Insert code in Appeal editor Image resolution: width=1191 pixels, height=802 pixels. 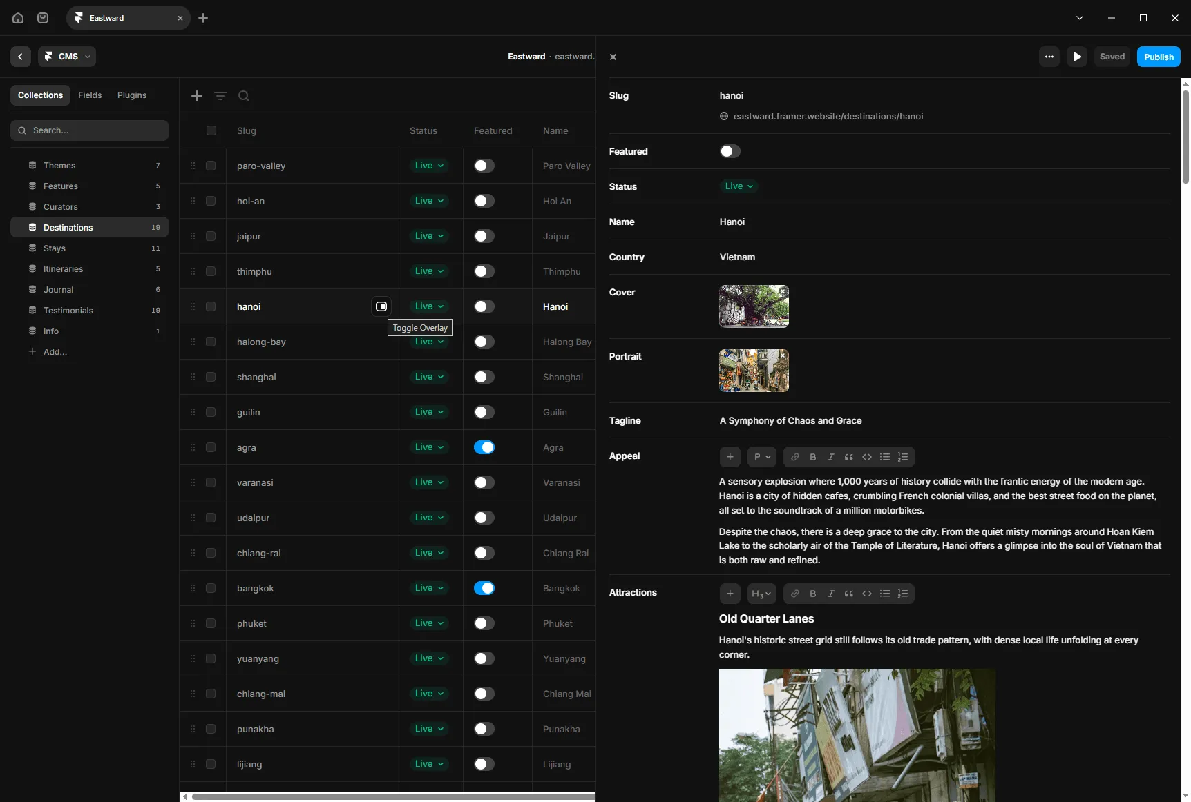tap(867, 457)
